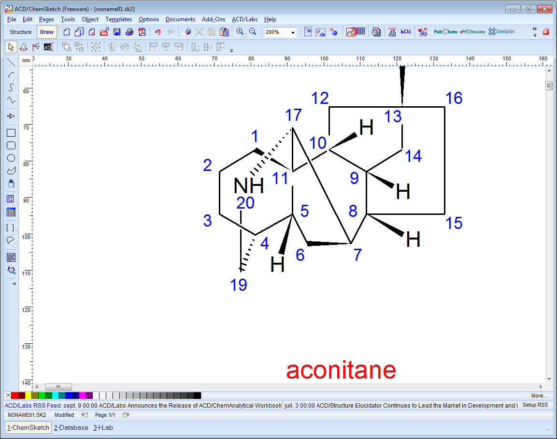Open the zoom percentage dropdown
The height and width of the screenshot is (439, 557).
(x=293, y=32)
